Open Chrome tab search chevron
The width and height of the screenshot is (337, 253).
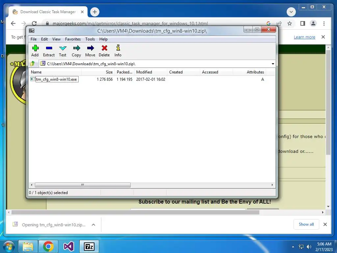(291, 12)
